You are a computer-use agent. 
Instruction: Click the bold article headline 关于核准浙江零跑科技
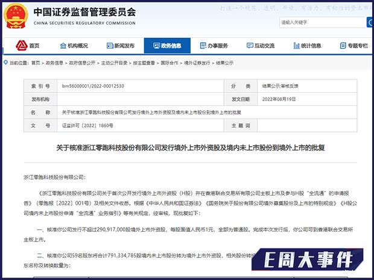191,148
